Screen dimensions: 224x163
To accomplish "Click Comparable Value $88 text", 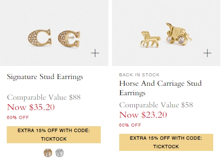I will point(44,97).
